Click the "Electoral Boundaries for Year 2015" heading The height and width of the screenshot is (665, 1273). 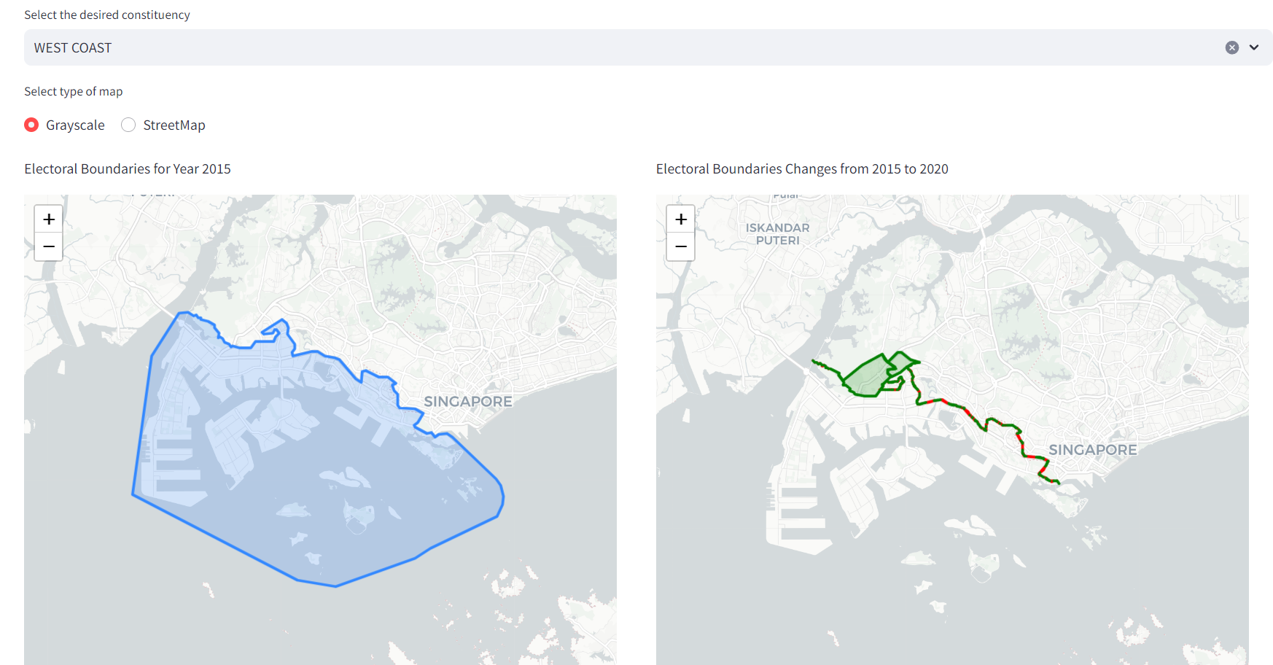click(x=128, y=169)
